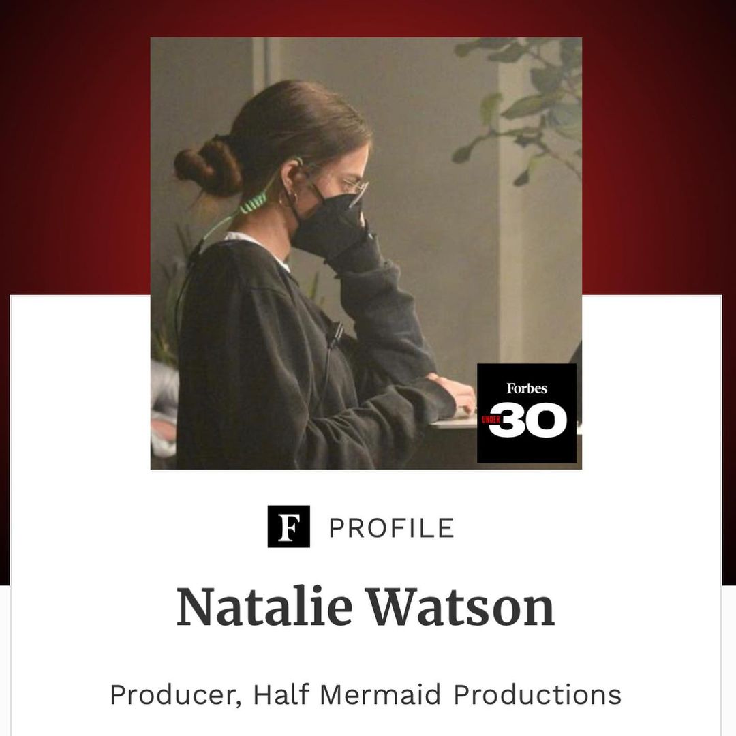The image size is (736, 736).
Task: Click the word Natalie in the heading
Action: (x=264, y=607)
